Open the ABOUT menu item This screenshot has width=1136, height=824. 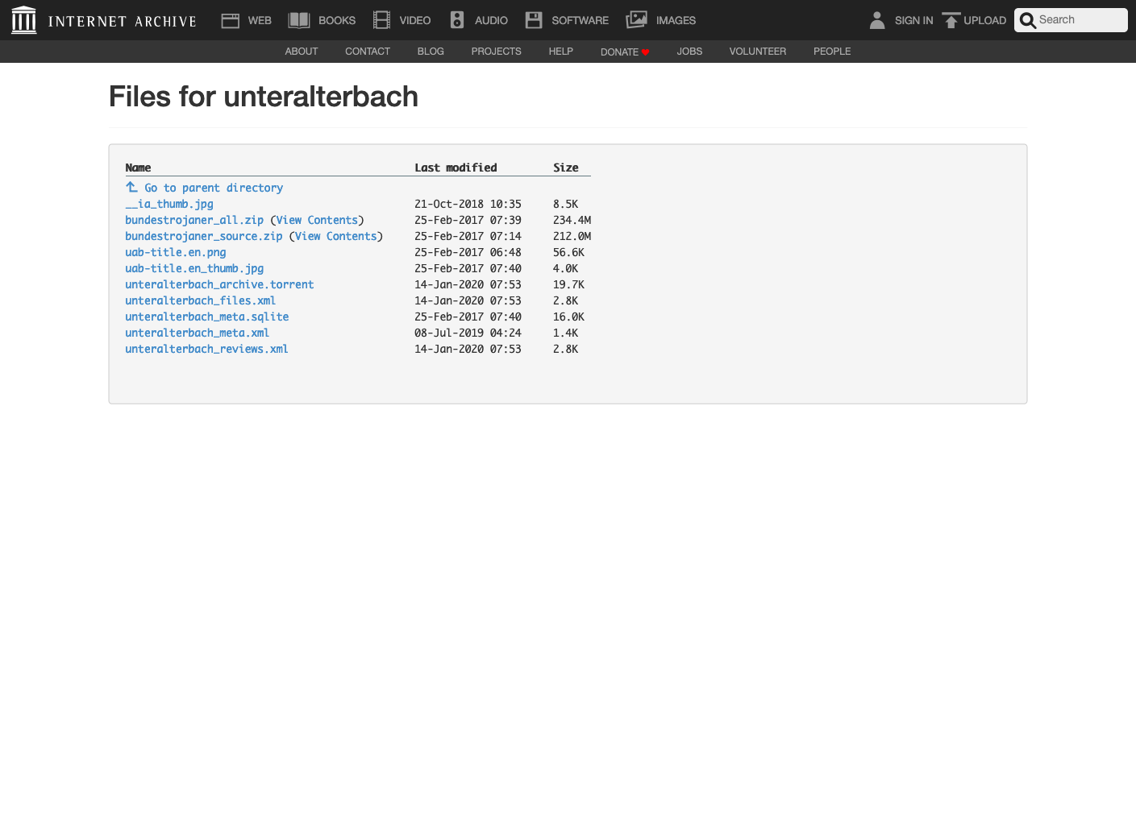click(302, 52)
